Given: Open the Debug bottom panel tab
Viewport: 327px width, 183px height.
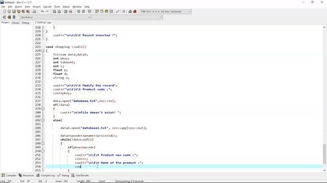Looking at the screenshot, I should tap(63, 175).
